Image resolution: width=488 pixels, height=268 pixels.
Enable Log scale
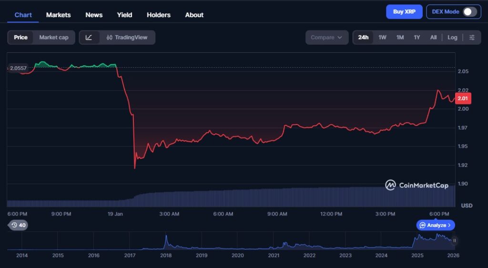click(x=452, y=37)
